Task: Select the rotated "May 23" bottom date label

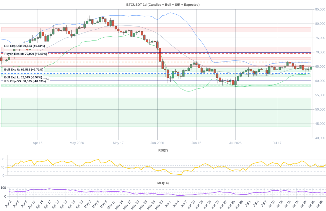Action: point(143,205)
